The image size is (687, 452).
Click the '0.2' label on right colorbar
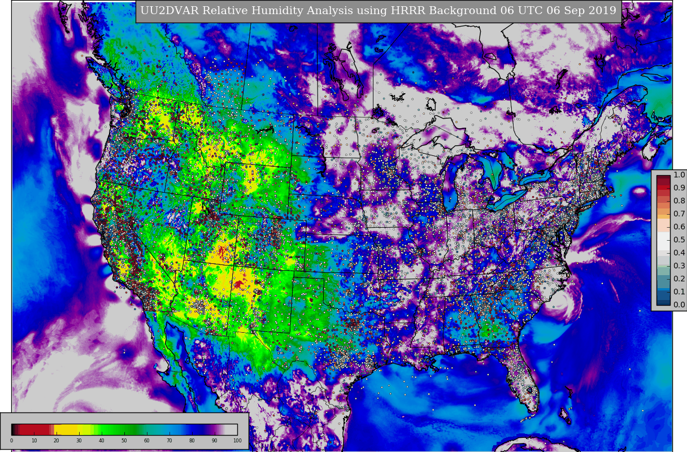679,279
